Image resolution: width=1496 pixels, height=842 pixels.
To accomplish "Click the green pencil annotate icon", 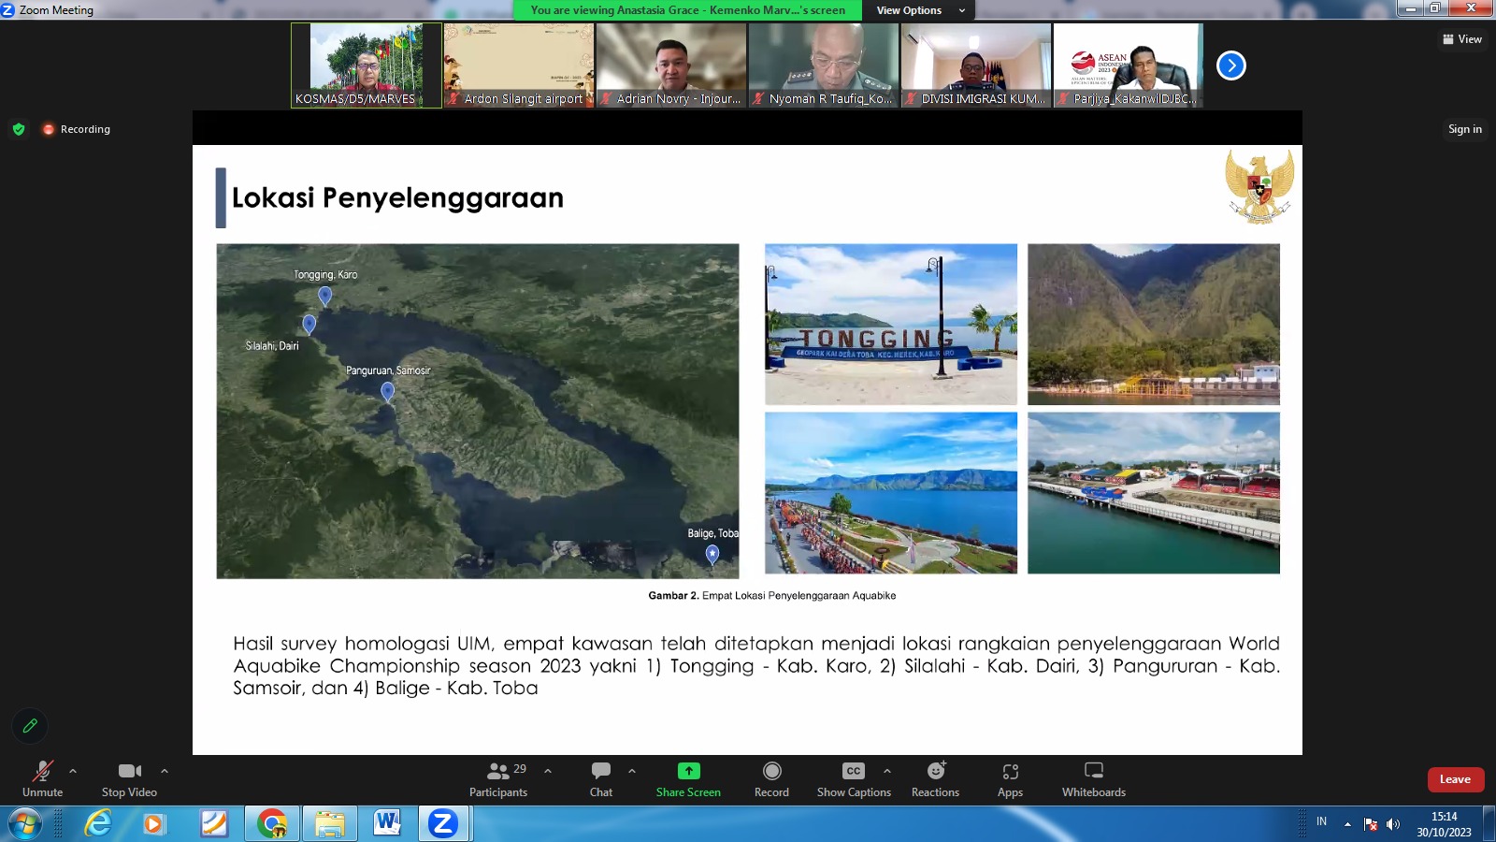I will (x=30, y=725).
